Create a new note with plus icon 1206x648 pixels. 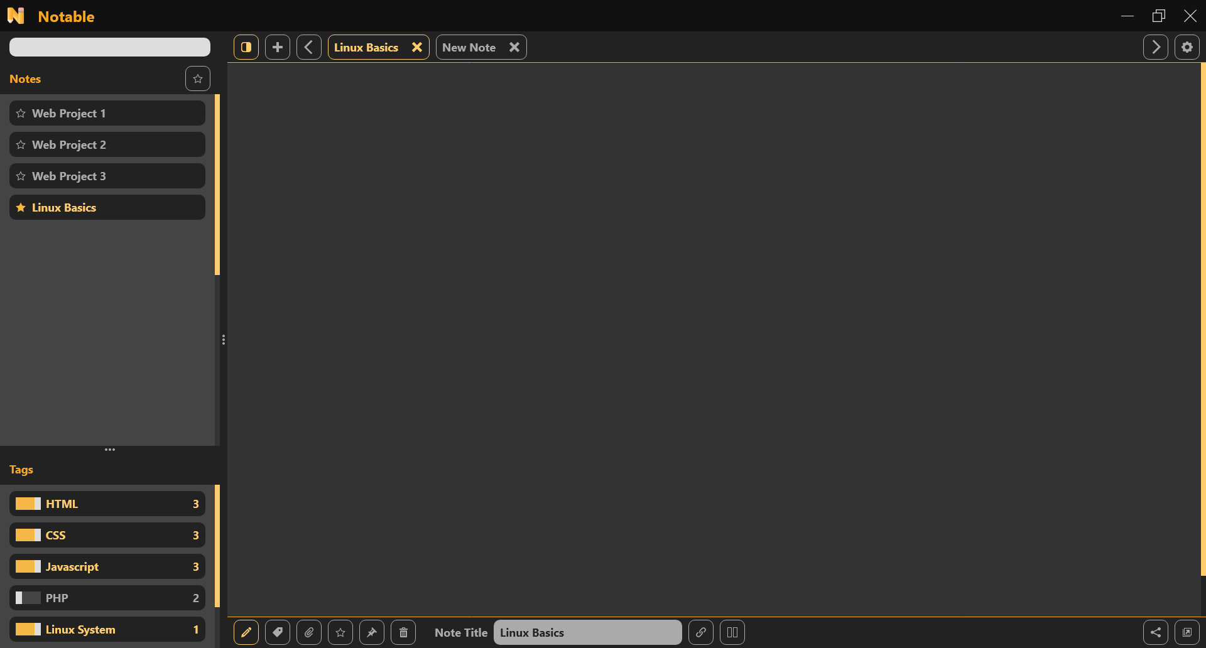pos(277,46)
